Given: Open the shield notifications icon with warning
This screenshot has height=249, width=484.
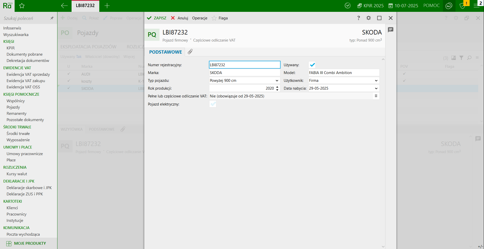Looking at the screenshot, I should tap(463, 6).
